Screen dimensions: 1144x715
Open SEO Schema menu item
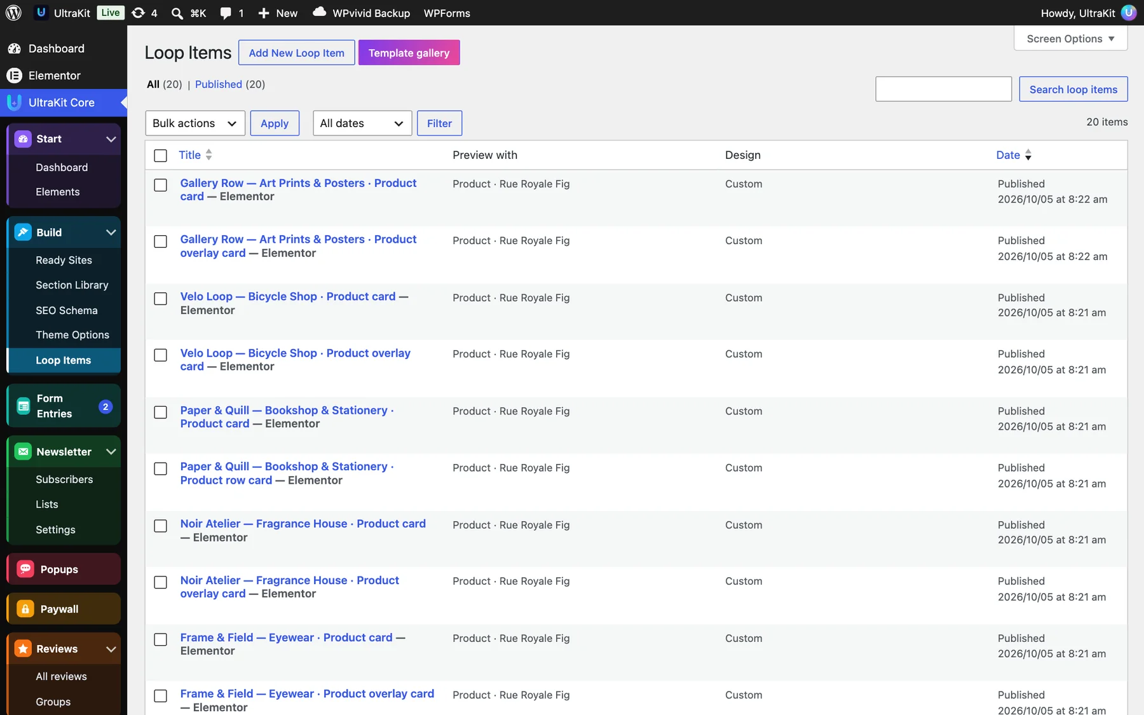[67, 311]
